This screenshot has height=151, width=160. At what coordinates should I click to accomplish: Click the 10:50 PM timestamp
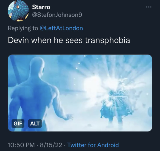click(x=21, y=145)
